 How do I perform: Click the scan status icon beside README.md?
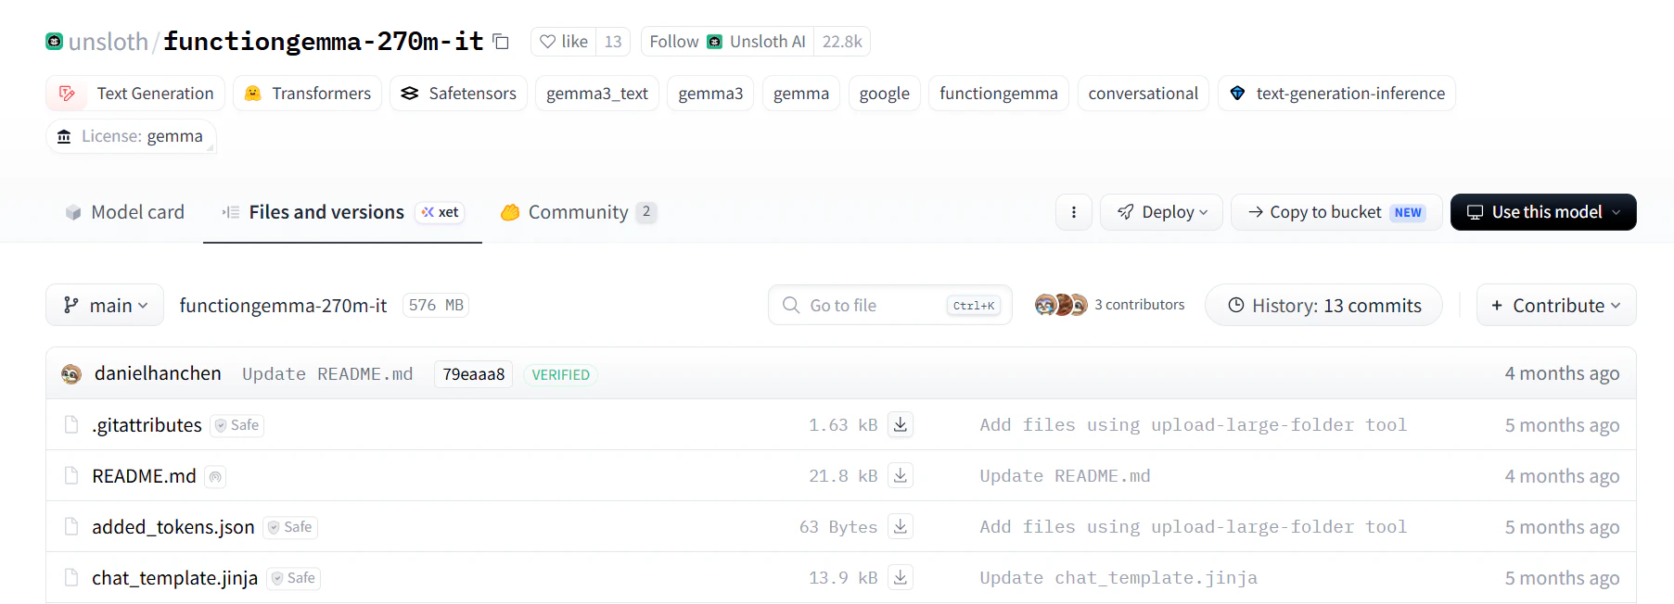(x=215, y=476)
